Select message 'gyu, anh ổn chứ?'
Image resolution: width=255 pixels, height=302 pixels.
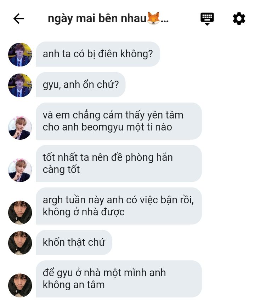coord(81,85)
